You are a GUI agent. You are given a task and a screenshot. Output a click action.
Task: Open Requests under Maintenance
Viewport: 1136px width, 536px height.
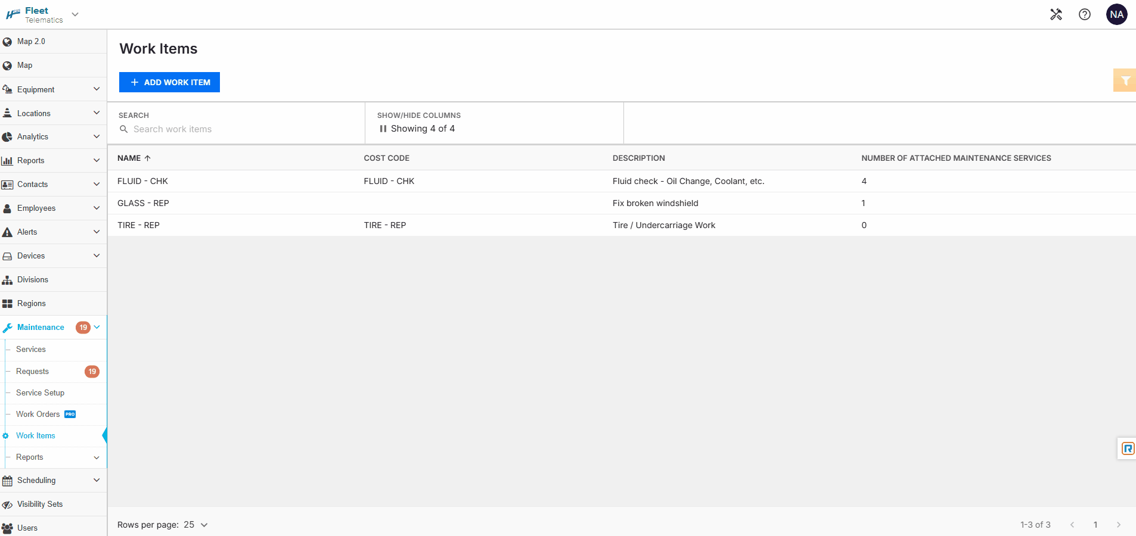[x=33, y=372]
